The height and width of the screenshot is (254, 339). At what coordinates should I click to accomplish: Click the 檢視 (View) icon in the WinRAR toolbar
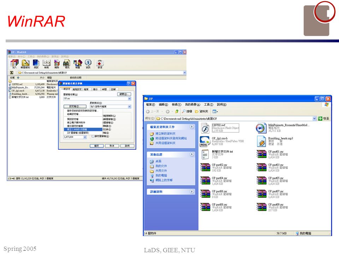(47, 64)
